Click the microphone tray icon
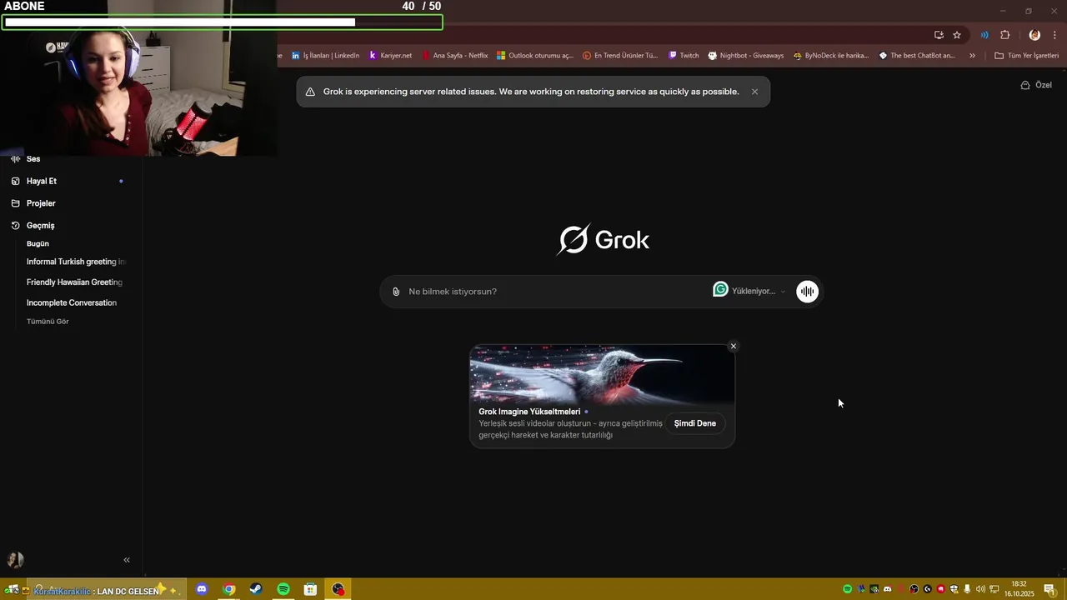 967,589
